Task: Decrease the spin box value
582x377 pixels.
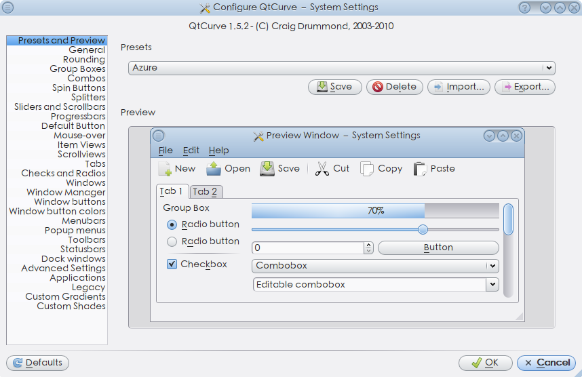Action: tap(368, 251)
